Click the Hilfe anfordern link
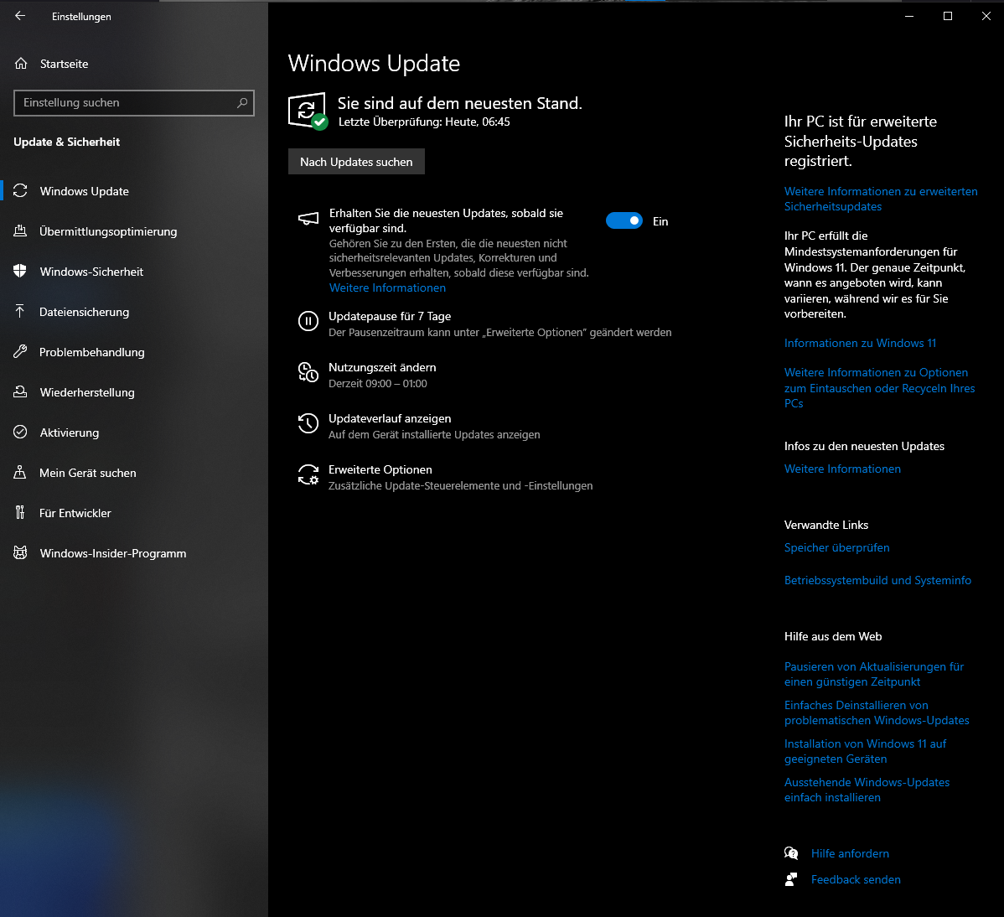This screenshot has width=1004, height=917. (x=850, y=853)
